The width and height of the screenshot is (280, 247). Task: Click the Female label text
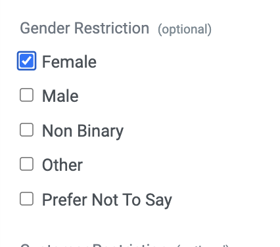(69, 62)
